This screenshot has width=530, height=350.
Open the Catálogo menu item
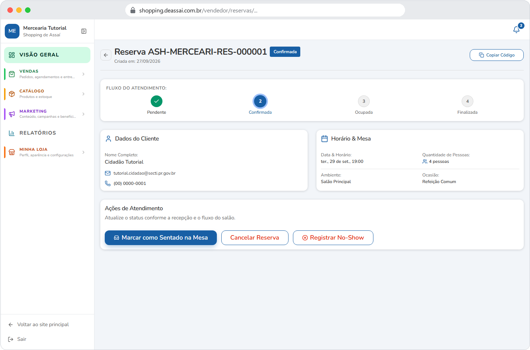pyautogui.click(x=47, y=94)
